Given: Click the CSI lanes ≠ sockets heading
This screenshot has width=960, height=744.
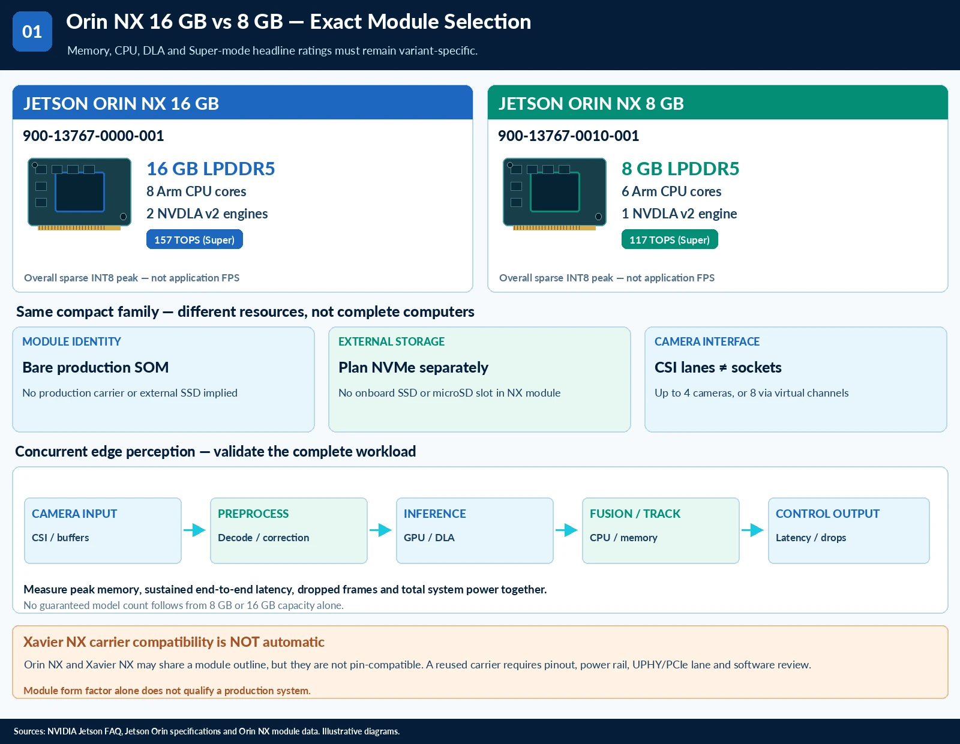Looking at the screenshot, I should pos(718,367).
